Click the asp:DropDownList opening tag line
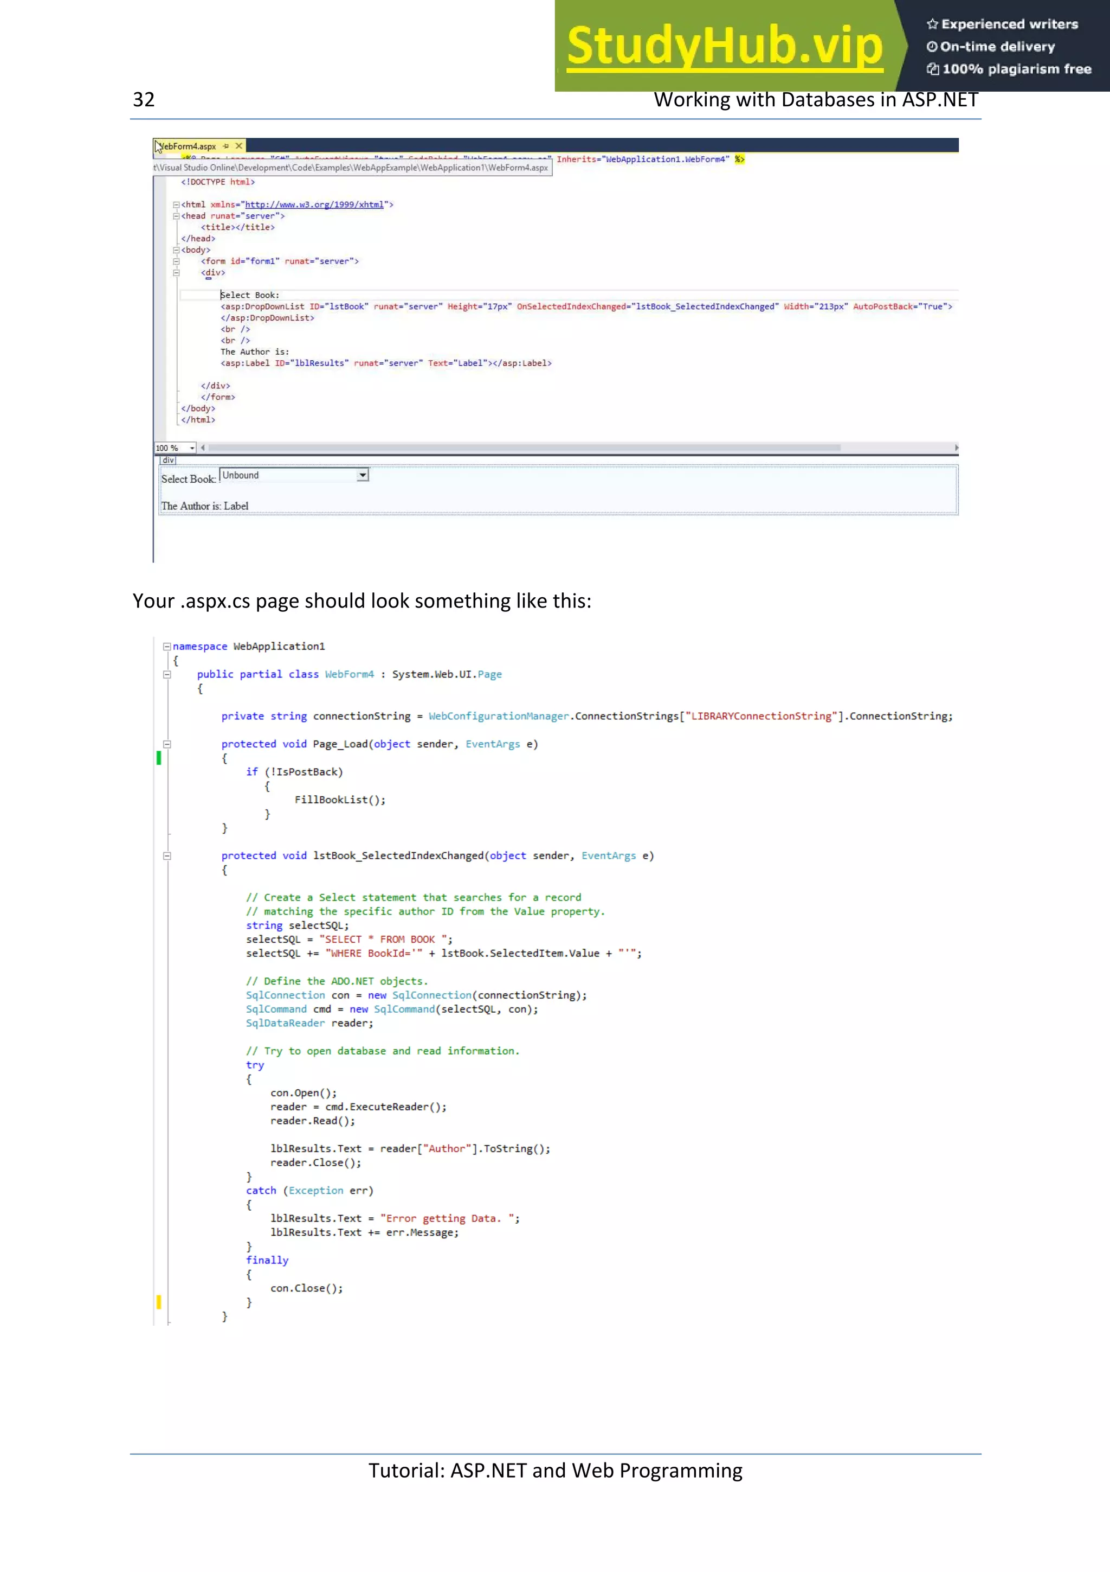The image size is (1110, 1572). (x=586, y=306)
